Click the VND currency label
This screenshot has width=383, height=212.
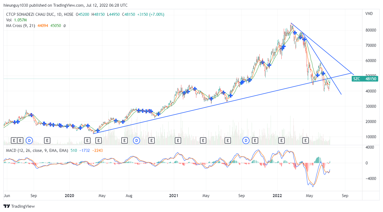(369, 13)
